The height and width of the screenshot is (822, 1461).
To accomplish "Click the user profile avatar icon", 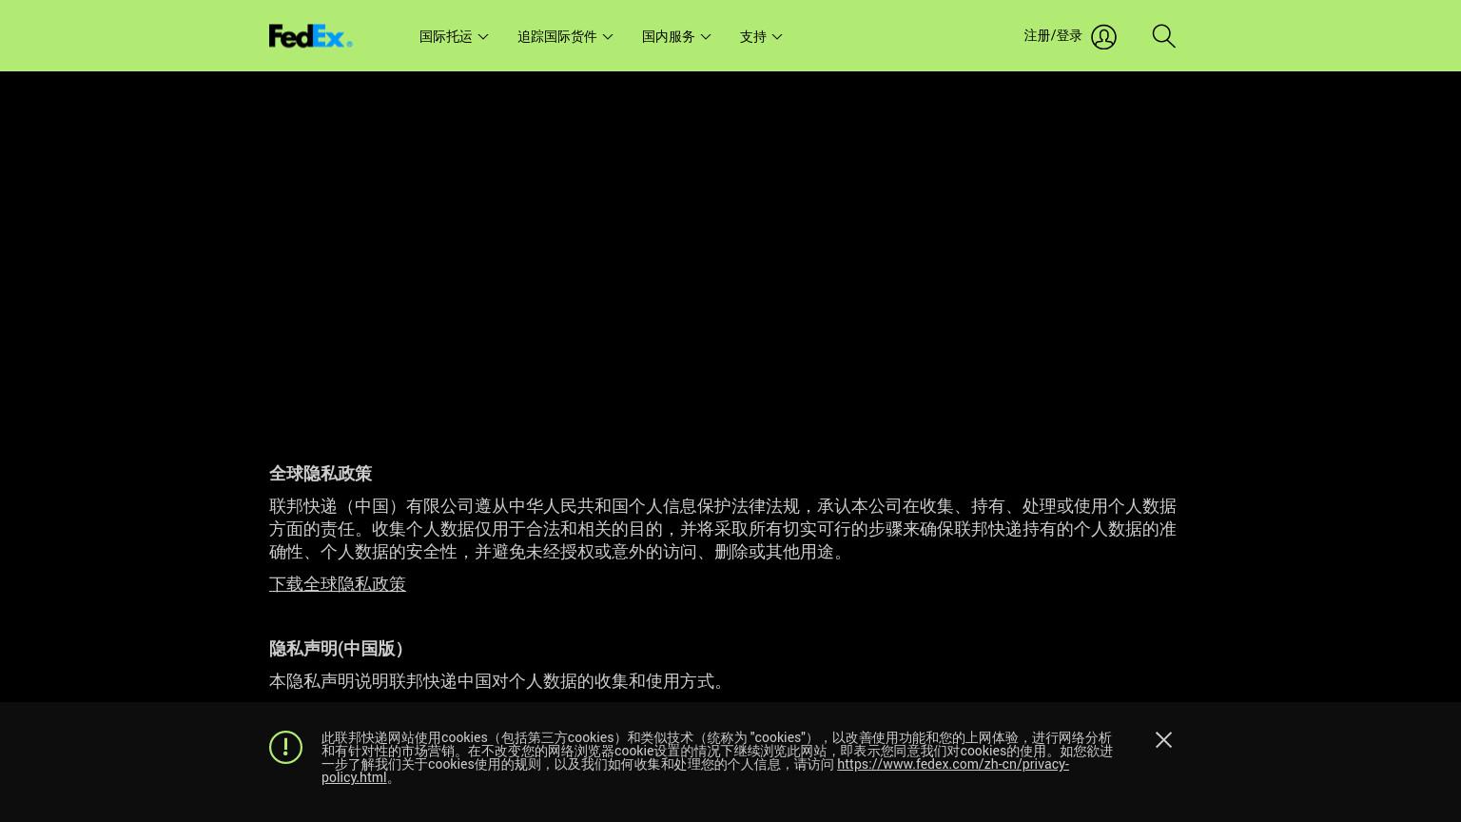I will (x=1103, y=36).
